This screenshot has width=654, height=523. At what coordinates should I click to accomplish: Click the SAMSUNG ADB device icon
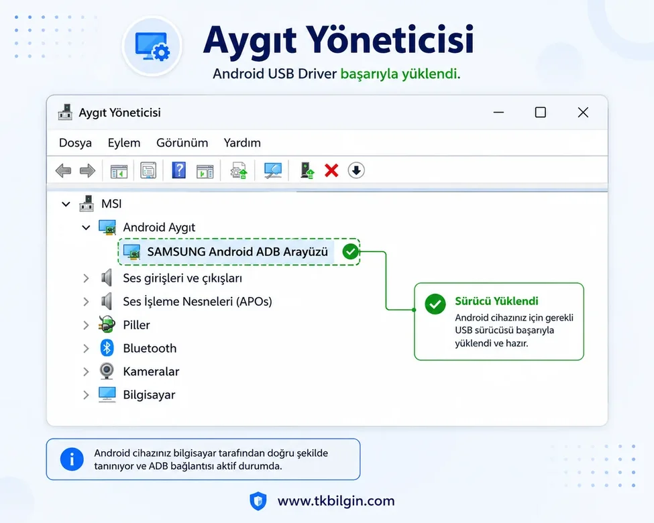coord(131,252)
